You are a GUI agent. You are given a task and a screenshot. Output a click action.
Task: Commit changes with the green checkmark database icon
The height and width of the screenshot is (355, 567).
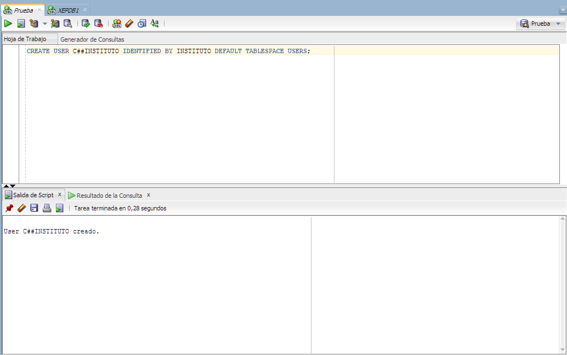pyautogui.click(x=86, y=24)
